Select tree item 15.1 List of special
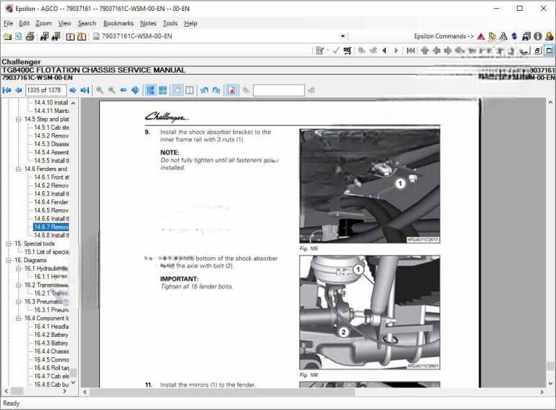The image size is (556, 410). [x=46, y=252]
